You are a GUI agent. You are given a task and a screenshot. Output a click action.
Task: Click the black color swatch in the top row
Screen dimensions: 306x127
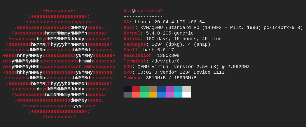[x=128, y=89]
